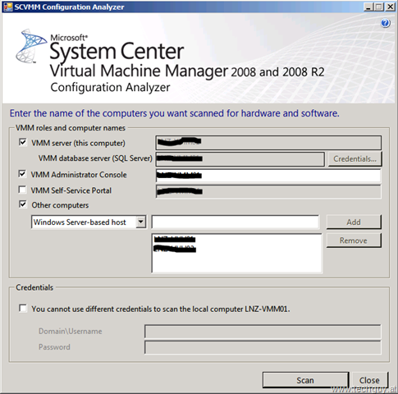
Task: Click the Credentials... button
Action: (x=355, y=159)
